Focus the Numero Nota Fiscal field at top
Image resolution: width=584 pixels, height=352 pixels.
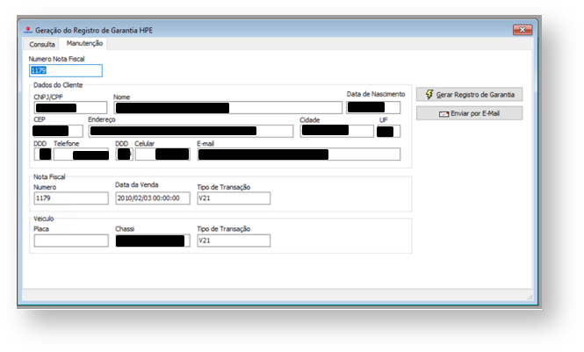[66, 71]
